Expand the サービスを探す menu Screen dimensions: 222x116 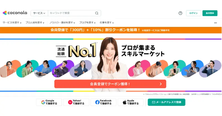pyautogui.click(x=12, y=23)
